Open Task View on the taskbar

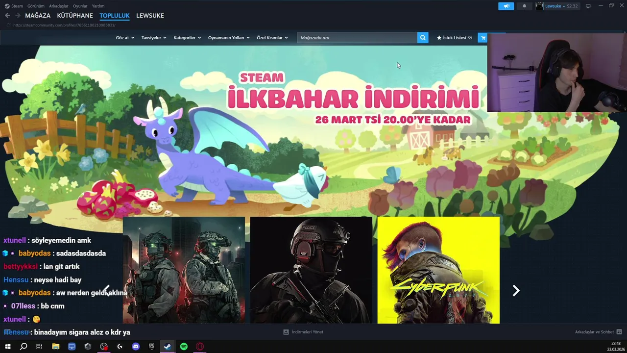pyautogui.click(x=39, y=346)
